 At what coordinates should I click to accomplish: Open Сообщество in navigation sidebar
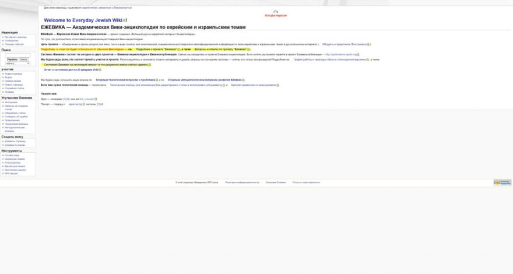12,41
